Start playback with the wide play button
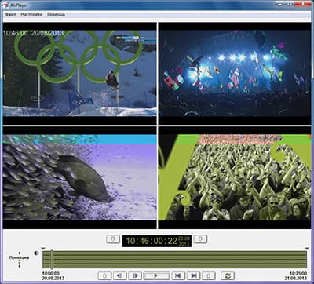Screen dimensions: 314x284 pyautogui.click(x=157, y=275)
